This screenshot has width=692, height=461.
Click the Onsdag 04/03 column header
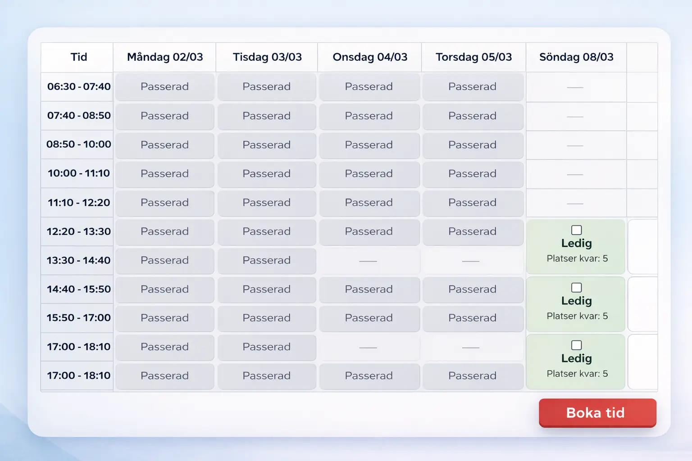370,57
